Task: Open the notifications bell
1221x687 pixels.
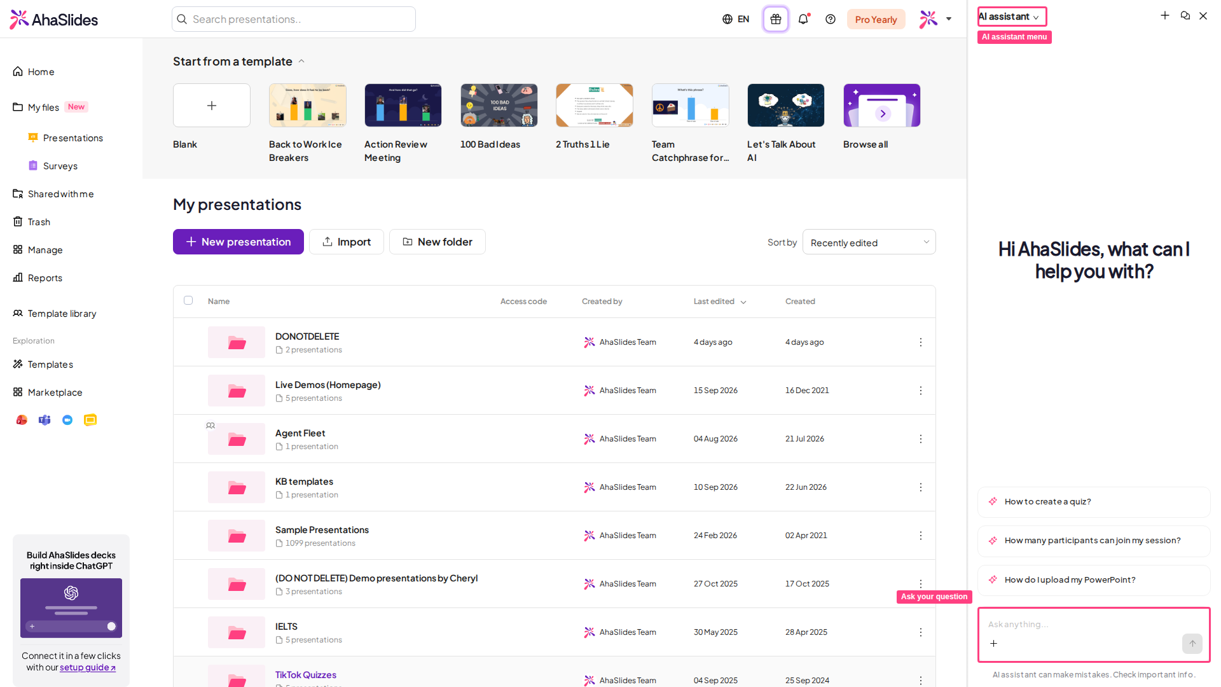Action: (x=803, y=19)
